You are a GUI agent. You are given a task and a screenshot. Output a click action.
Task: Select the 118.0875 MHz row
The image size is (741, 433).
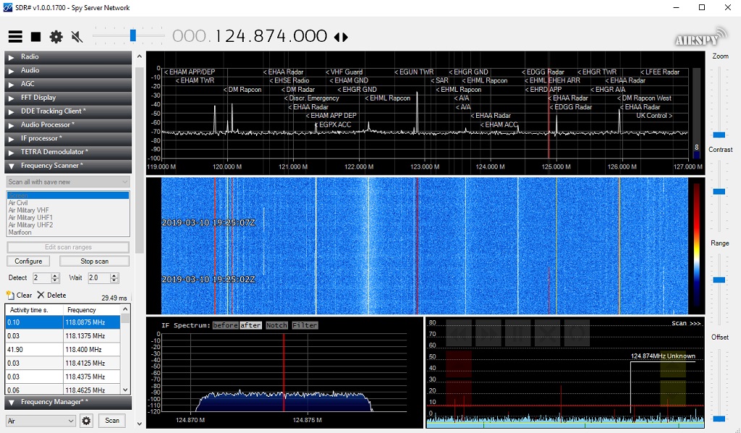coord(63,322)
